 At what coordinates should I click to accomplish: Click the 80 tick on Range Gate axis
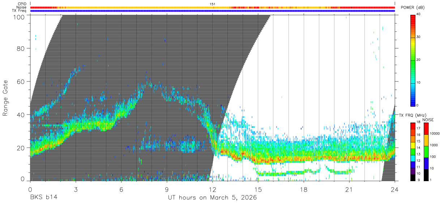pyautogui.click(x=21, y=48)
